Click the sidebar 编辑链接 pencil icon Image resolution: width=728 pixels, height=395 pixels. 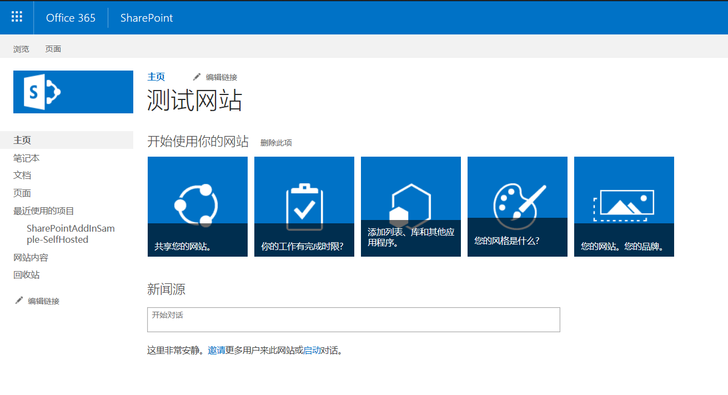pyautogui.click(x=18, y=300)
